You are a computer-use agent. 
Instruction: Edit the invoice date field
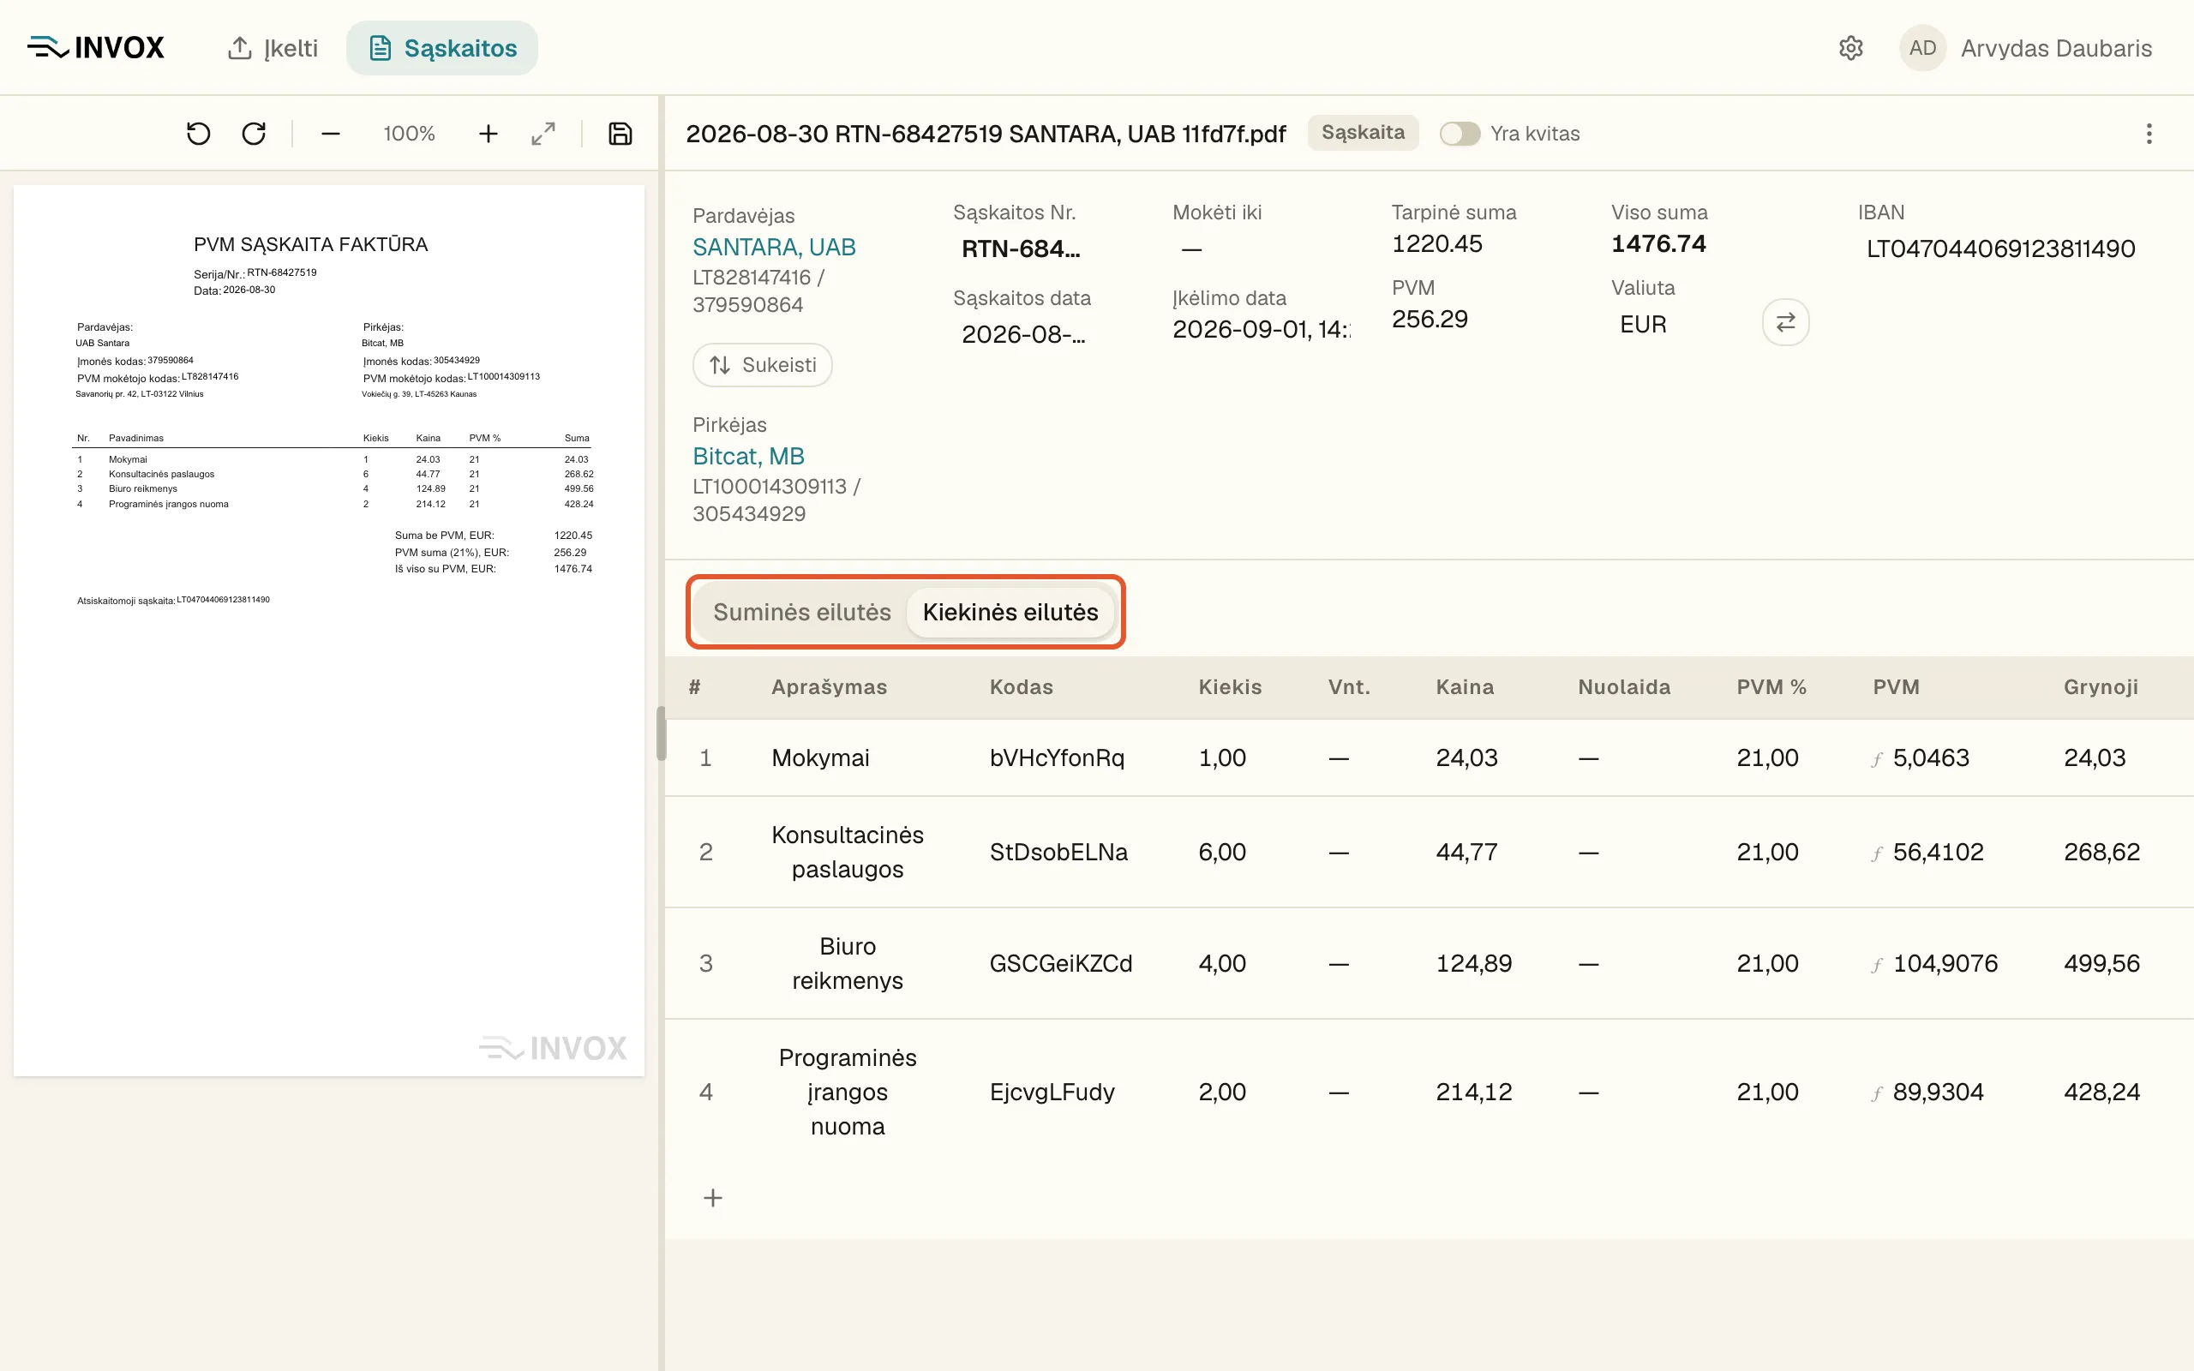click(x=1022, y=333)
